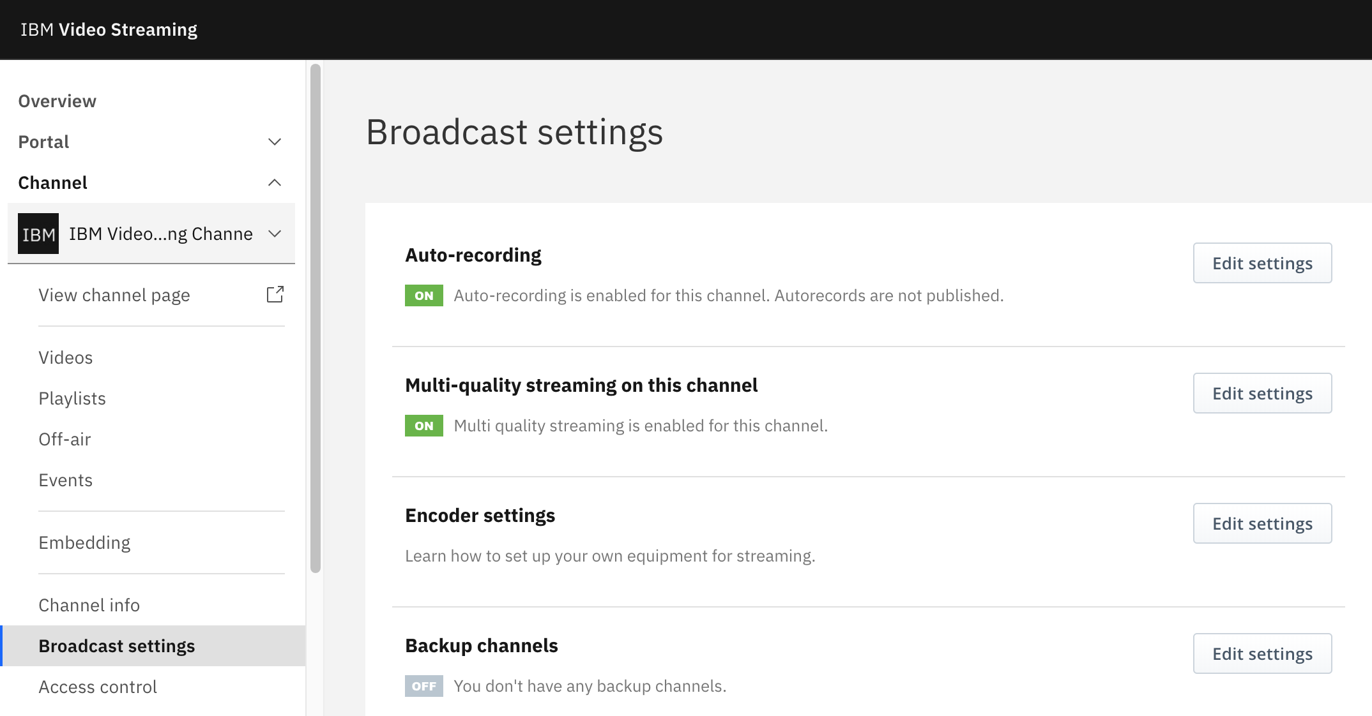Screen dimensions: 1372x716
Task: Open the Playlists section
Action: pyautogui.click(x=72, y=398)
